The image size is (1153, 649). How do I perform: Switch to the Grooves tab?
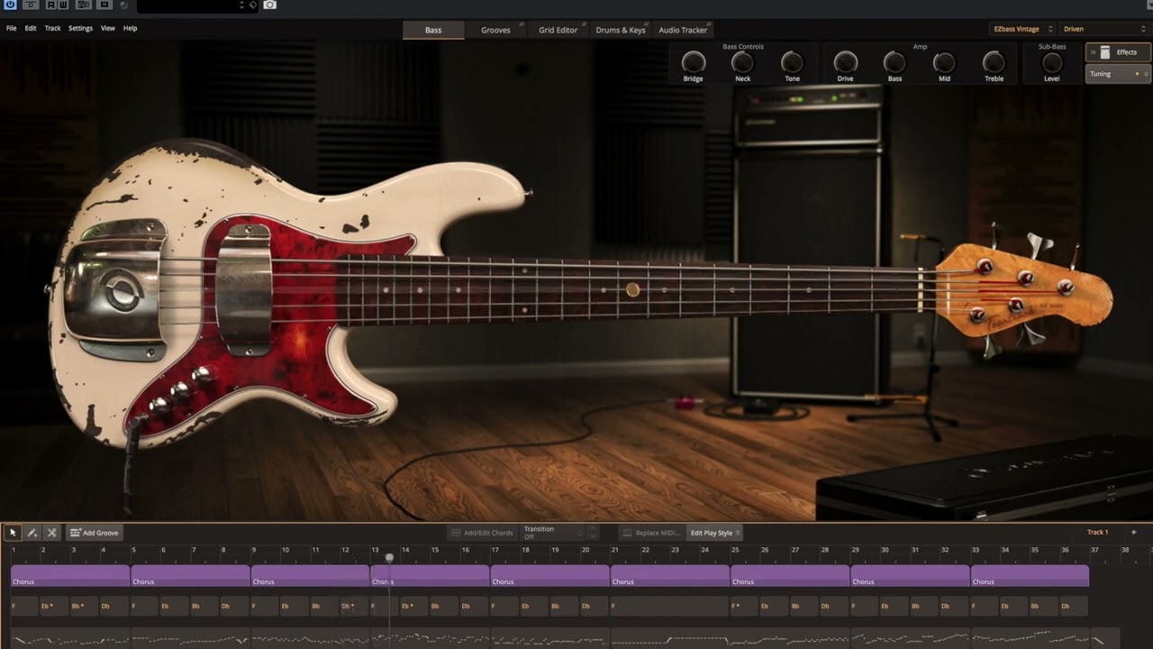[x=495, y=30]
